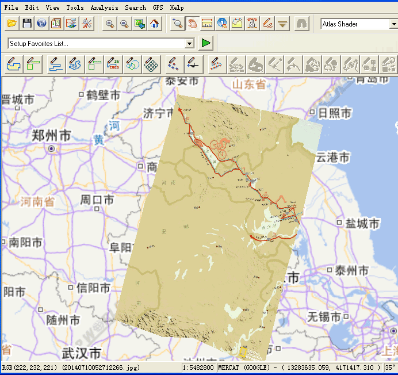This screenshot has height=375, width=398.
Task: Click the map layout page icon
Action: (x=56, y=24)
